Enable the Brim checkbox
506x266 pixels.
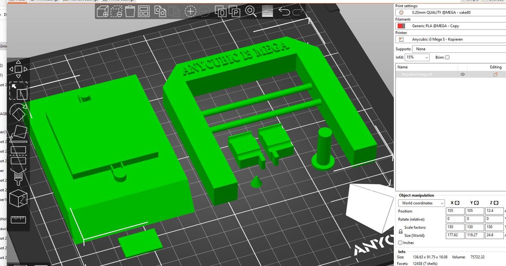pyautogui.click(x=447, y=57)
